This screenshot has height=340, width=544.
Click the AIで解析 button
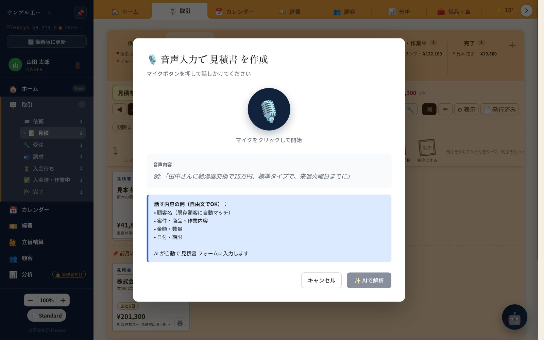pos(369,280)
